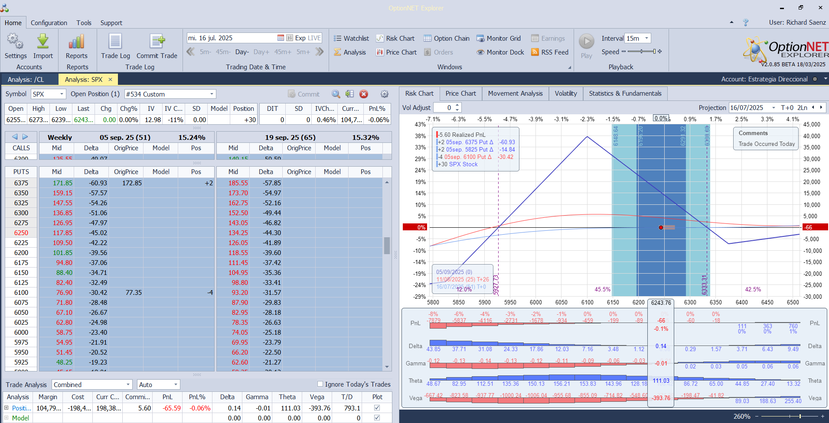This screenshot has width=829, height=423.
Task: Open the Tools ribbon tab
Action: pos(84,23)
